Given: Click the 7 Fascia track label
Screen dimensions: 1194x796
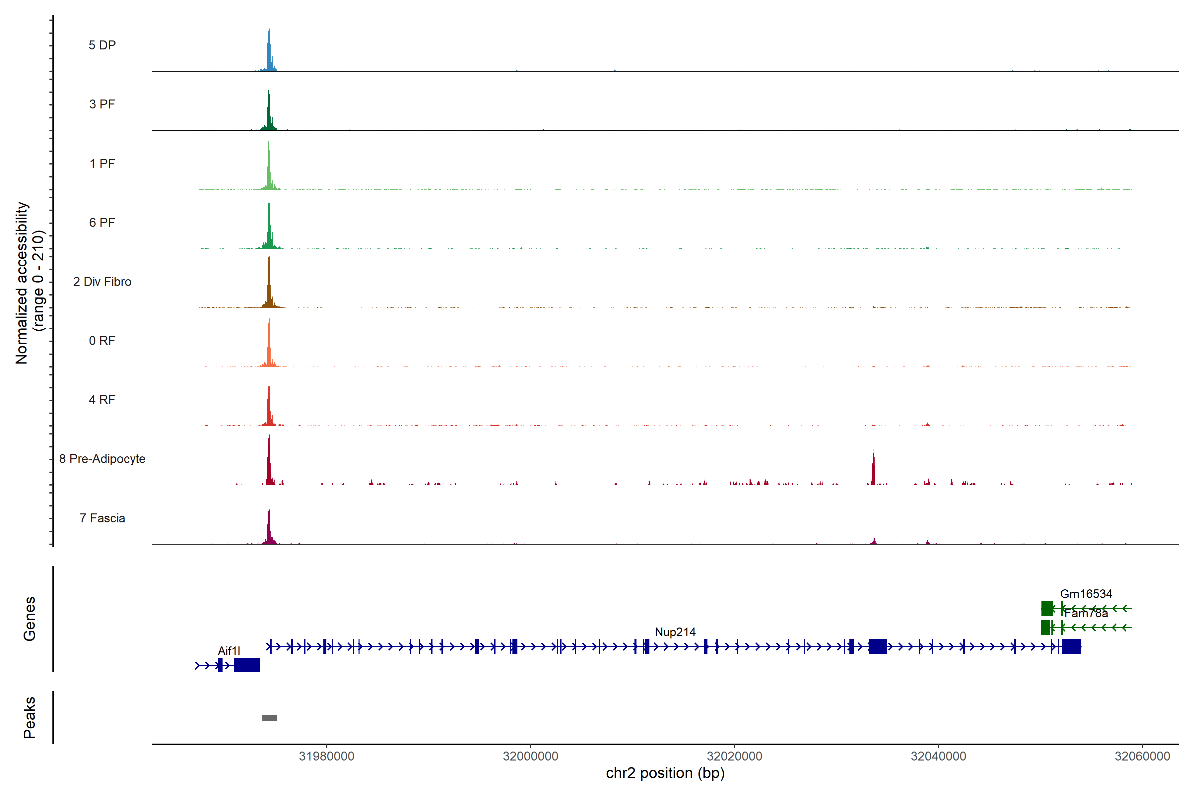Looking at the screenshot, I should pyautogui.click(x=102, y=518).
